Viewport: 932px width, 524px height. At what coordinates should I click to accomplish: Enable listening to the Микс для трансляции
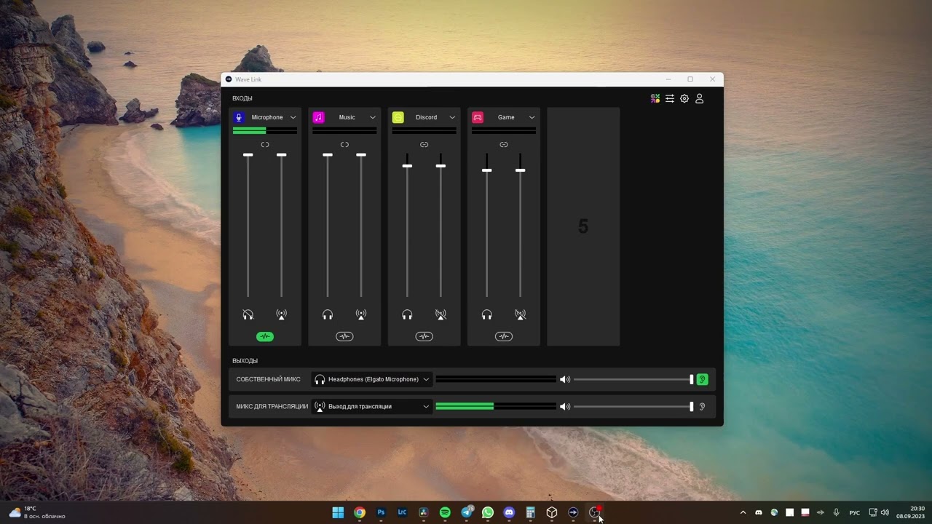[702, 406]
